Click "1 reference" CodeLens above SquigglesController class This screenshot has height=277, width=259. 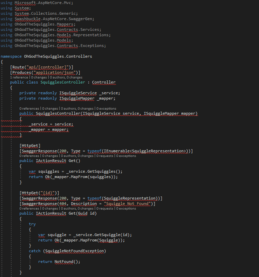pos(19,77)
